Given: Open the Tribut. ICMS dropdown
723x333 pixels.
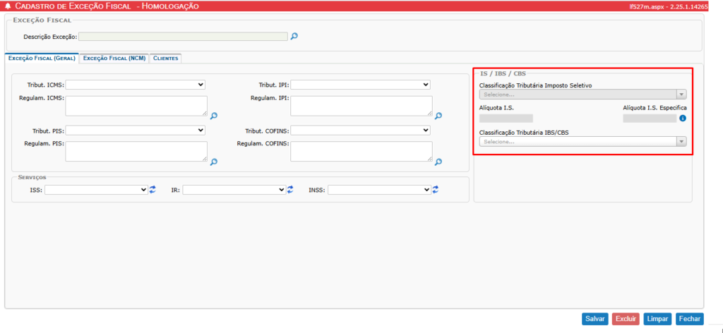Looking at the screenshot, I should [x=136, y=85].
